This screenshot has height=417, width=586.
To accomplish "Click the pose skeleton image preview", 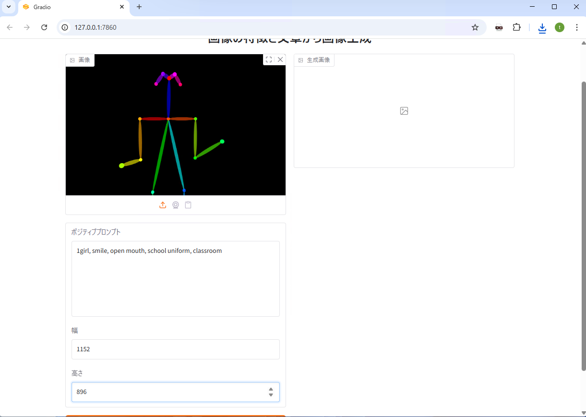I will [176, 125].
